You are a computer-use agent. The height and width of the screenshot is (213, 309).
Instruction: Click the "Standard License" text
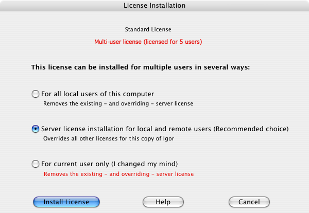(148, 30)
